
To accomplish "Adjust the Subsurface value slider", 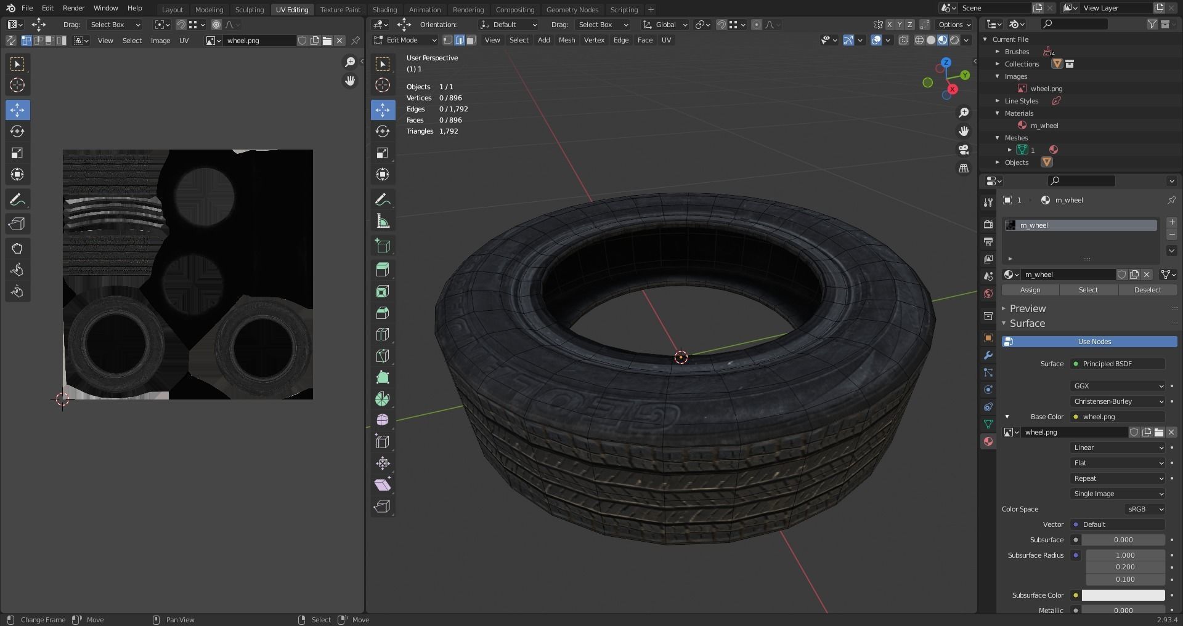I will tap(1123, 540).
